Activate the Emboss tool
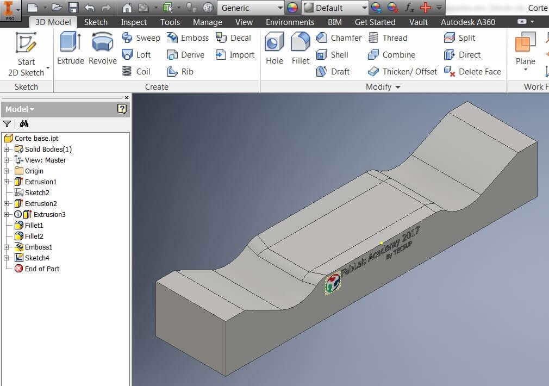The width and height of the screenshot is (549, 386). point(188,38)
